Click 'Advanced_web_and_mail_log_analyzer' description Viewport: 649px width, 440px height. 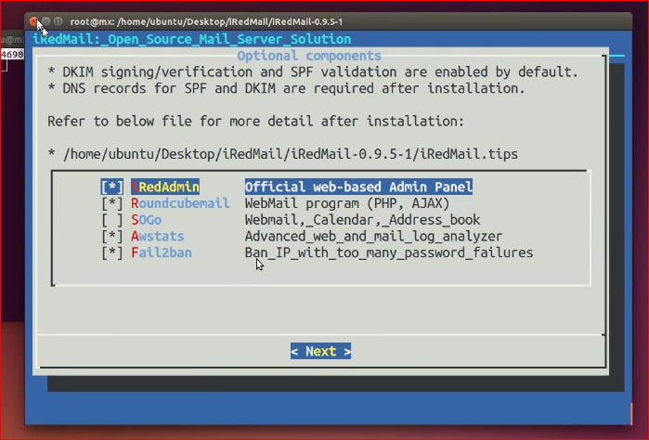(373, 237)
